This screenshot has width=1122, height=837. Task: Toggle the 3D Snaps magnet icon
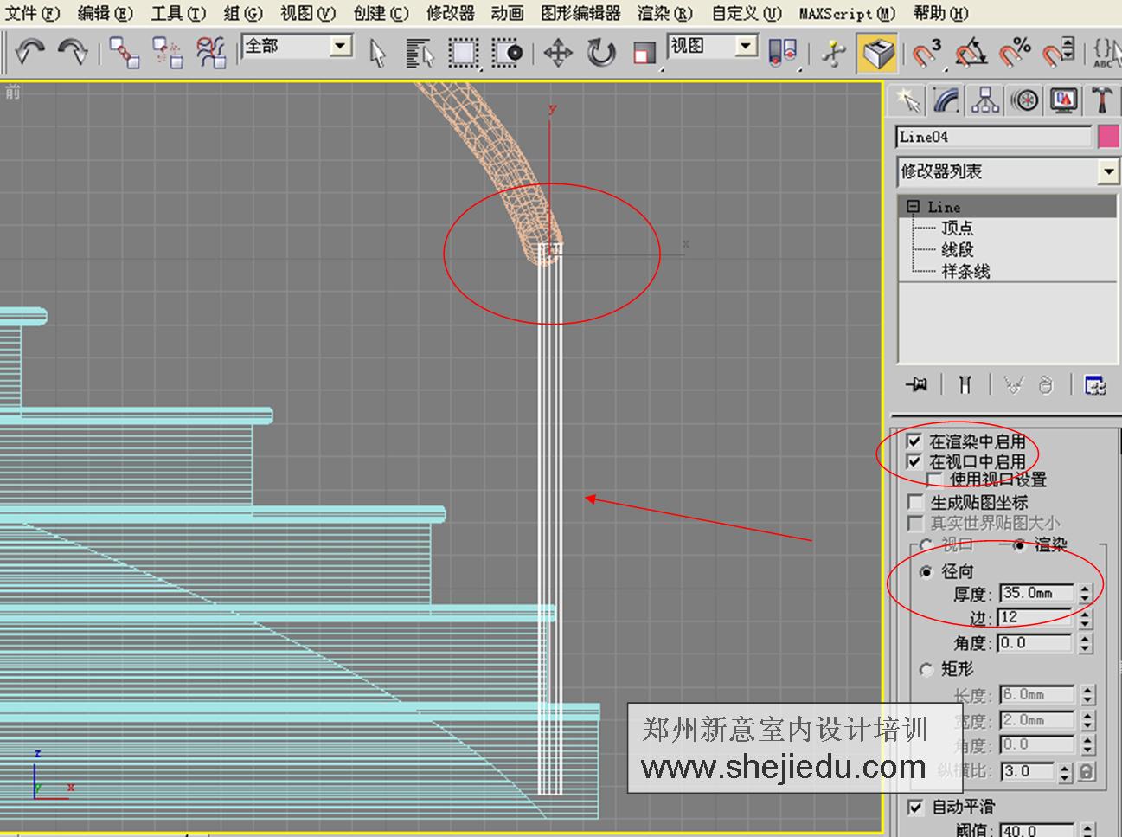tap(924, 52)
